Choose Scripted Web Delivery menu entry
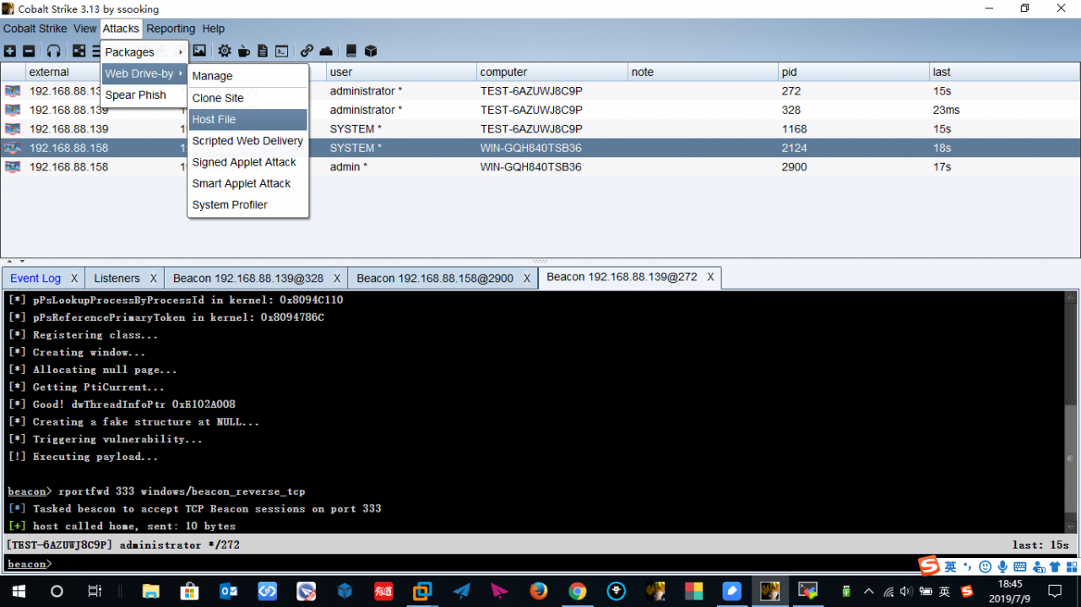Viewport: 1081px width, 607px height. click(247, 141)
